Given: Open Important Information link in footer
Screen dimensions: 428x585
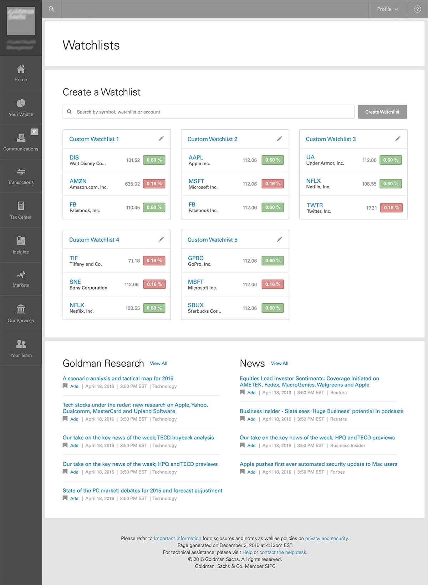Looking at the screenshot, I should [178, 538].
